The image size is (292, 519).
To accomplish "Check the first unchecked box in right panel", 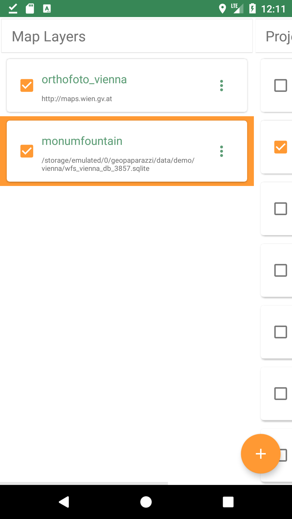I will pos(281,85).
